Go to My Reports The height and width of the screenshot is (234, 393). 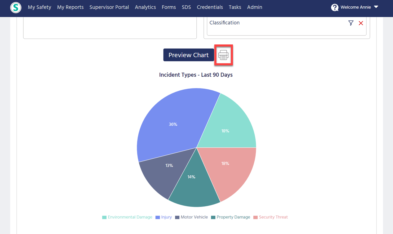pos(70,7)
